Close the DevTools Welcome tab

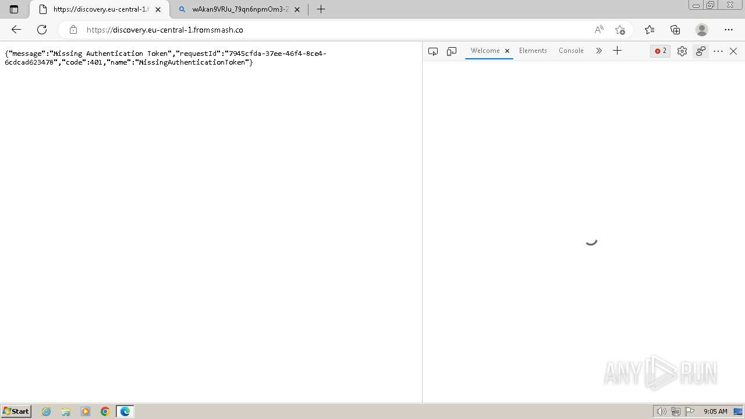[x=507, y=51]
